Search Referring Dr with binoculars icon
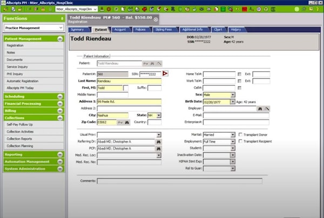 point(158,142)
